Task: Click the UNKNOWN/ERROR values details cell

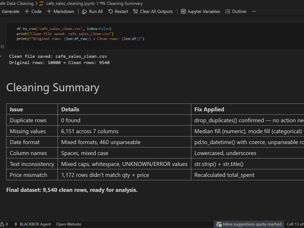Action: click(124, 164)
